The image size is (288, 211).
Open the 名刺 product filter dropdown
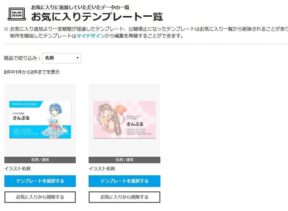pos(62,58)
